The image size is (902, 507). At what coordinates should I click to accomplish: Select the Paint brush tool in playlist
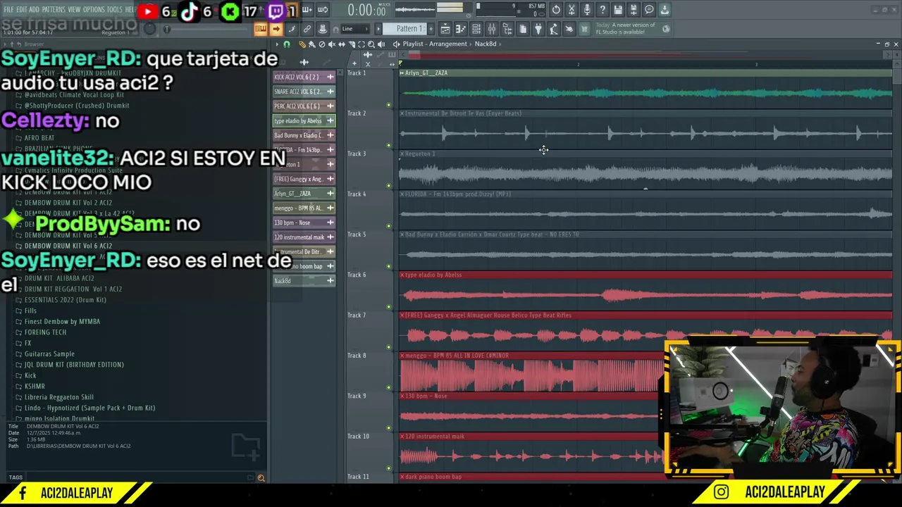coord(312,44)
